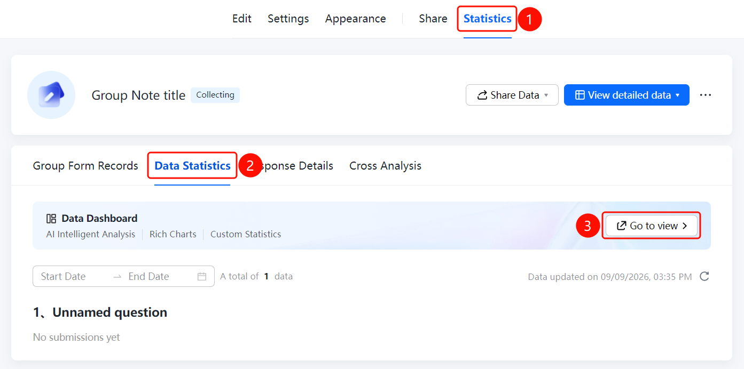The height and width of the screenshot is (369, 744).
Task: Click the calendar icon in date range
Action: pos(202,276)
